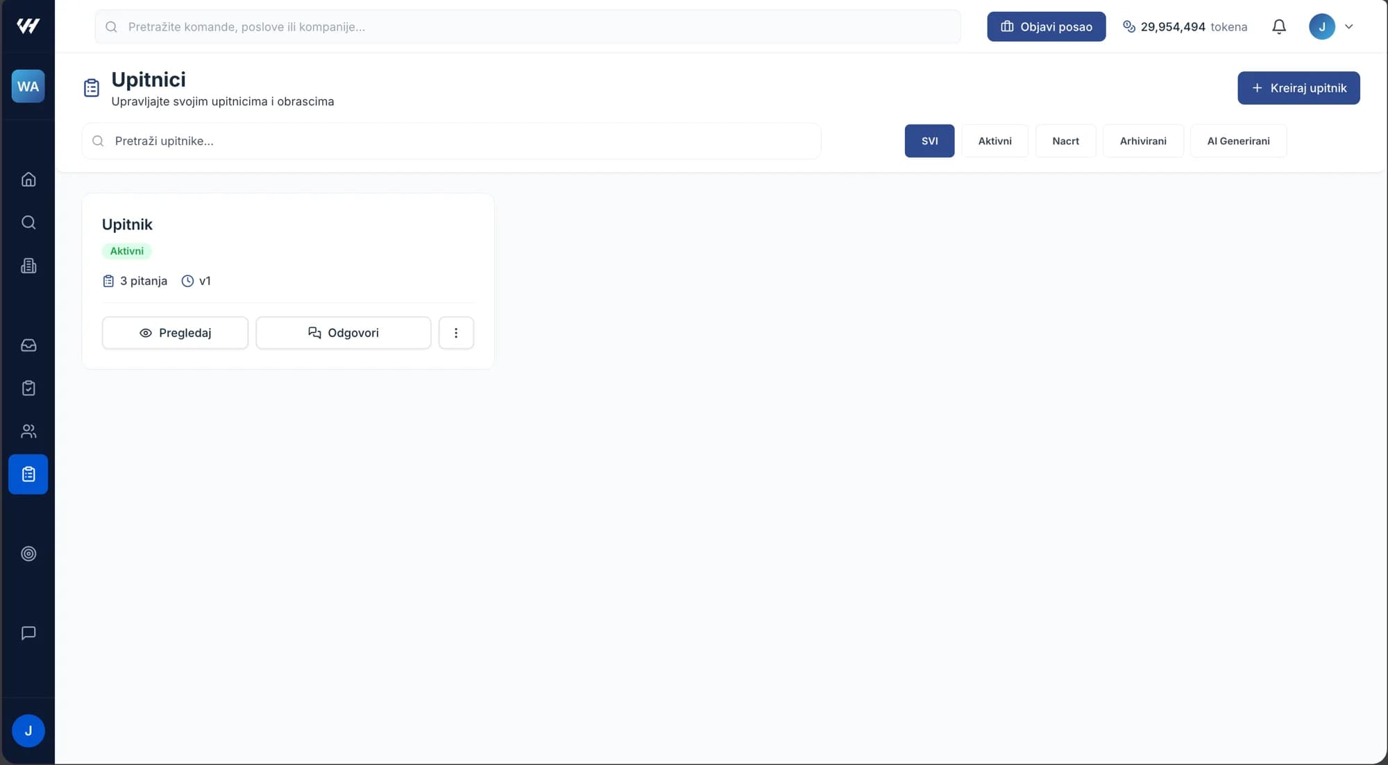Image resolution: width=1388 pixels, height=765 pixels.
Task: Click the Upitnik card title
Action: point(127,225)
